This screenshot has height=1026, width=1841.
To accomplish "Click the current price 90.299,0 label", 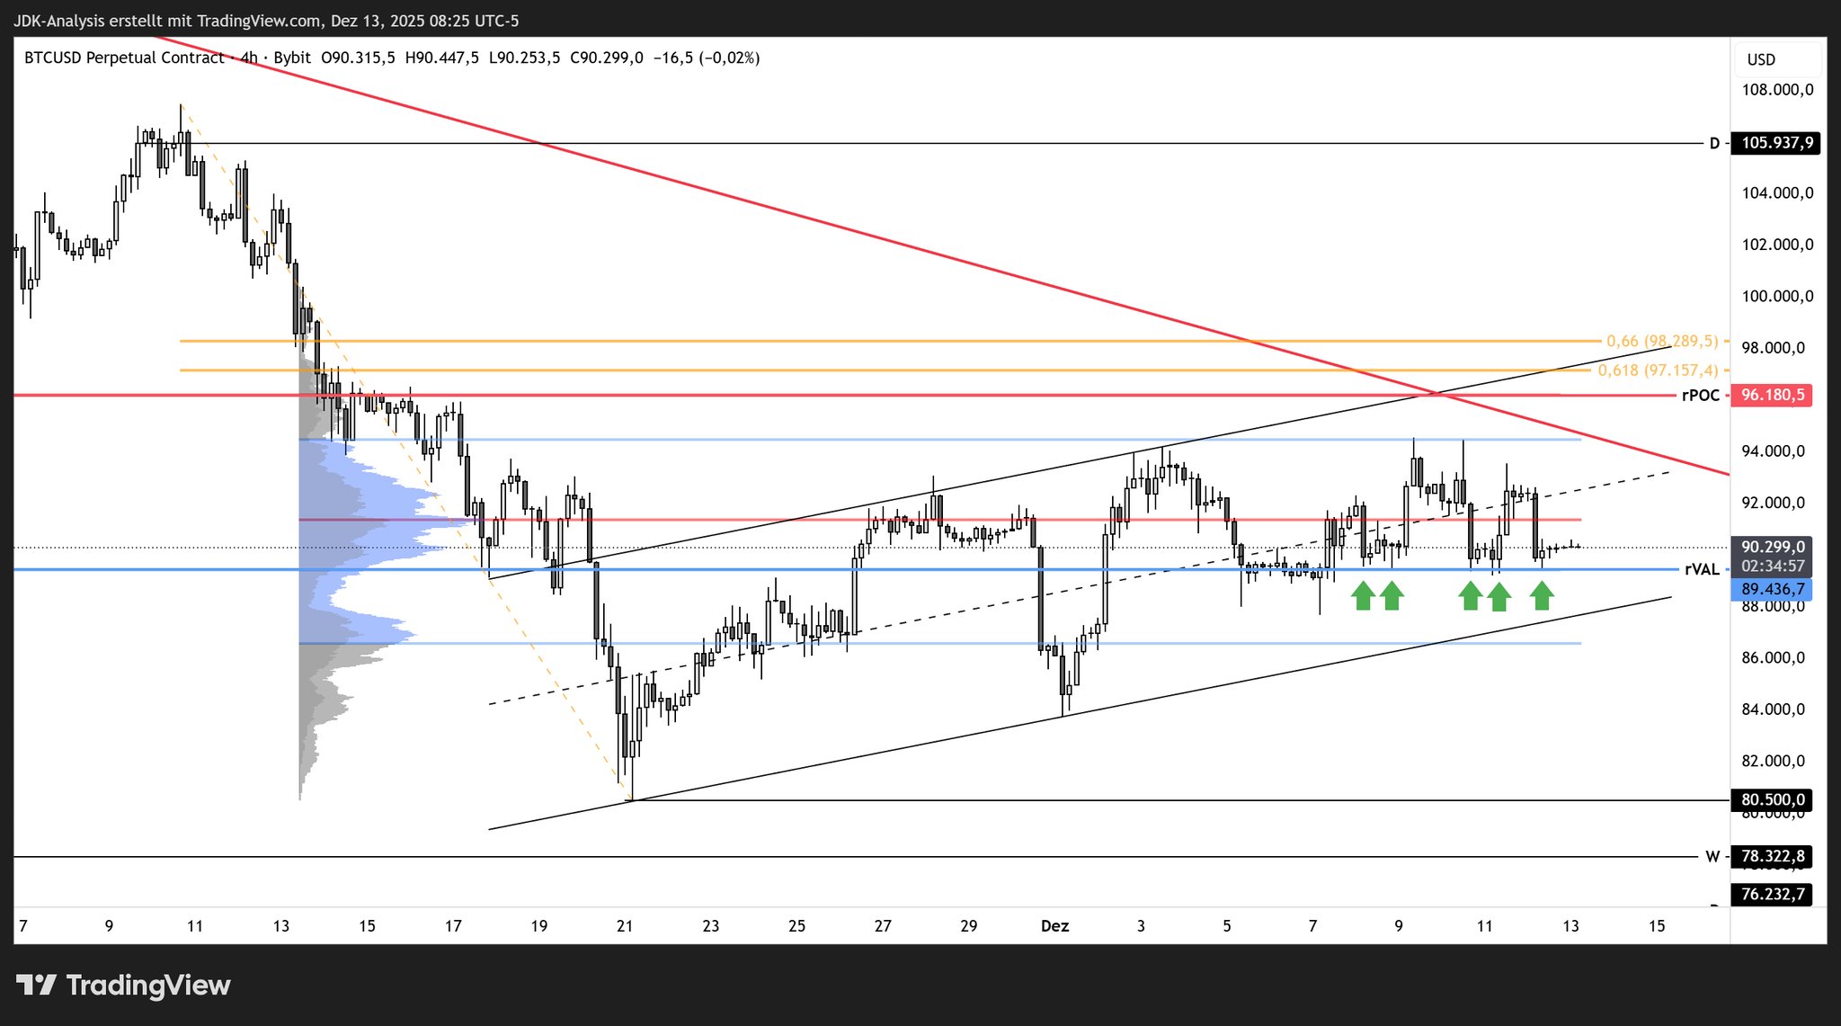I will tap(1772, 547).
